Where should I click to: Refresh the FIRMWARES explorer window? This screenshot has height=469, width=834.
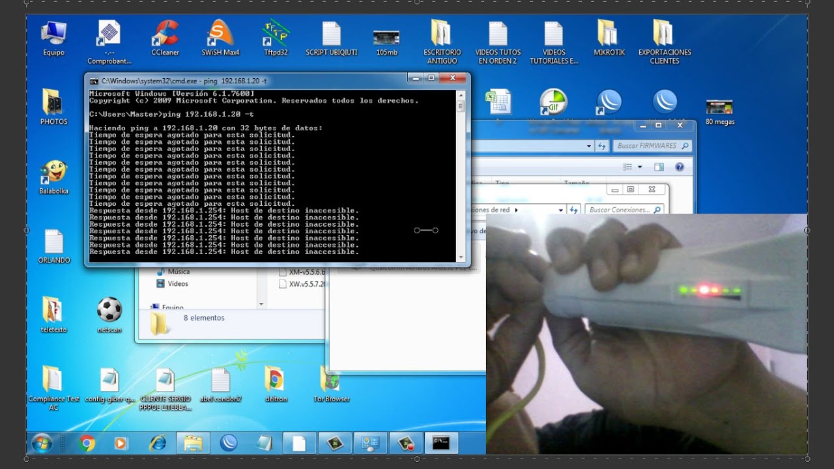tap(603, 146)
